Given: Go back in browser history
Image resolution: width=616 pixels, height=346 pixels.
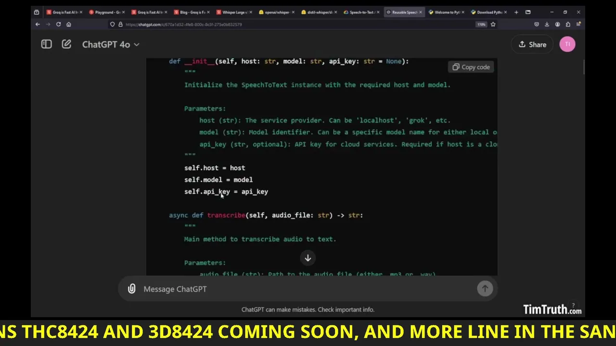Looking at the screenshot, I should (x=38, y=24).
